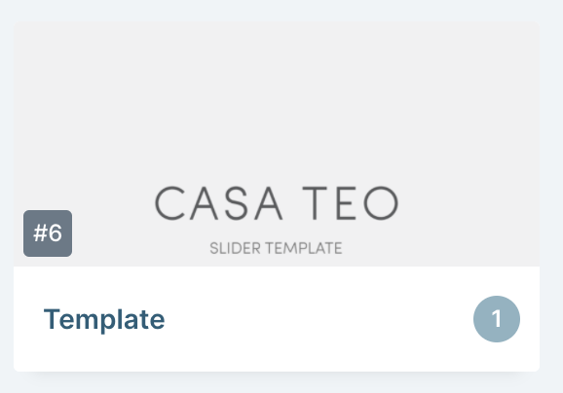View the slide count bubble labeled 1
Image resolution: width=563 pixels, height=393 pixels.
(497, 319)
